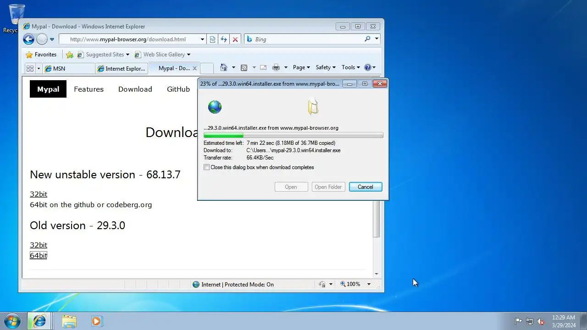The height and width of the screenshot is (330, 587).
Task: Cancel the installer download
Action: coord(365,187)
